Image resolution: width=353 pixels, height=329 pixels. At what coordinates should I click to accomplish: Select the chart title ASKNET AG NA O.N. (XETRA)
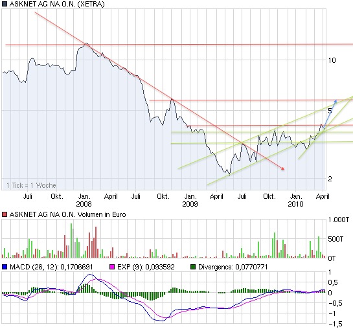coord(57,4)
